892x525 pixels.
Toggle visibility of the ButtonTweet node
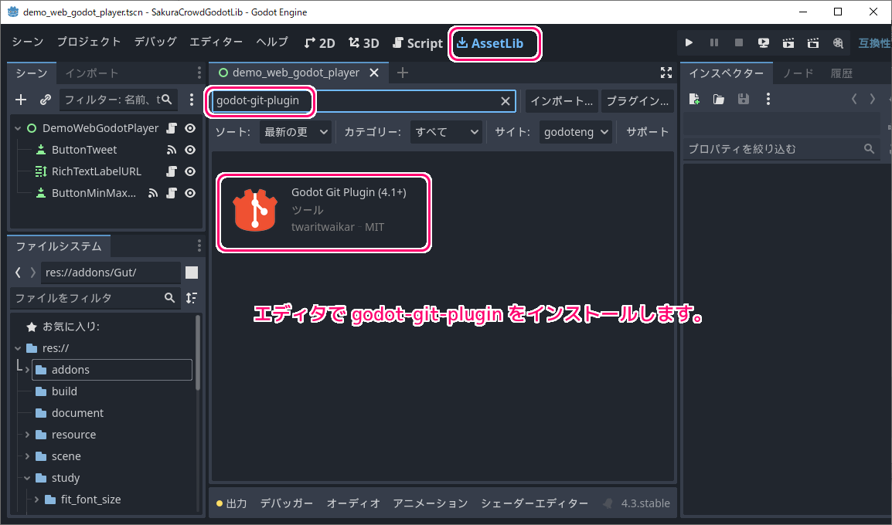tap(189, 150)
